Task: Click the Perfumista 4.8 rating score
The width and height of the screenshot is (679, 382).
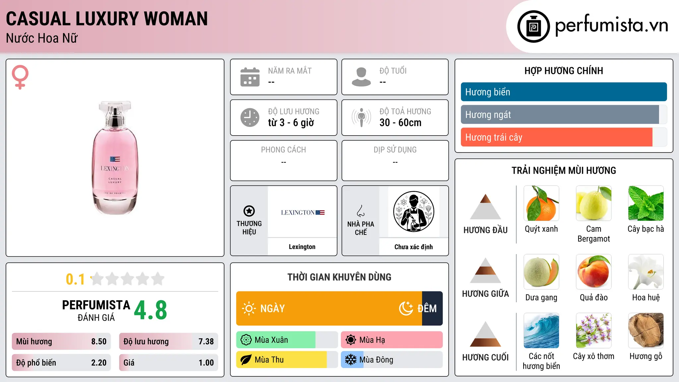Action: (x=151, y=310)
